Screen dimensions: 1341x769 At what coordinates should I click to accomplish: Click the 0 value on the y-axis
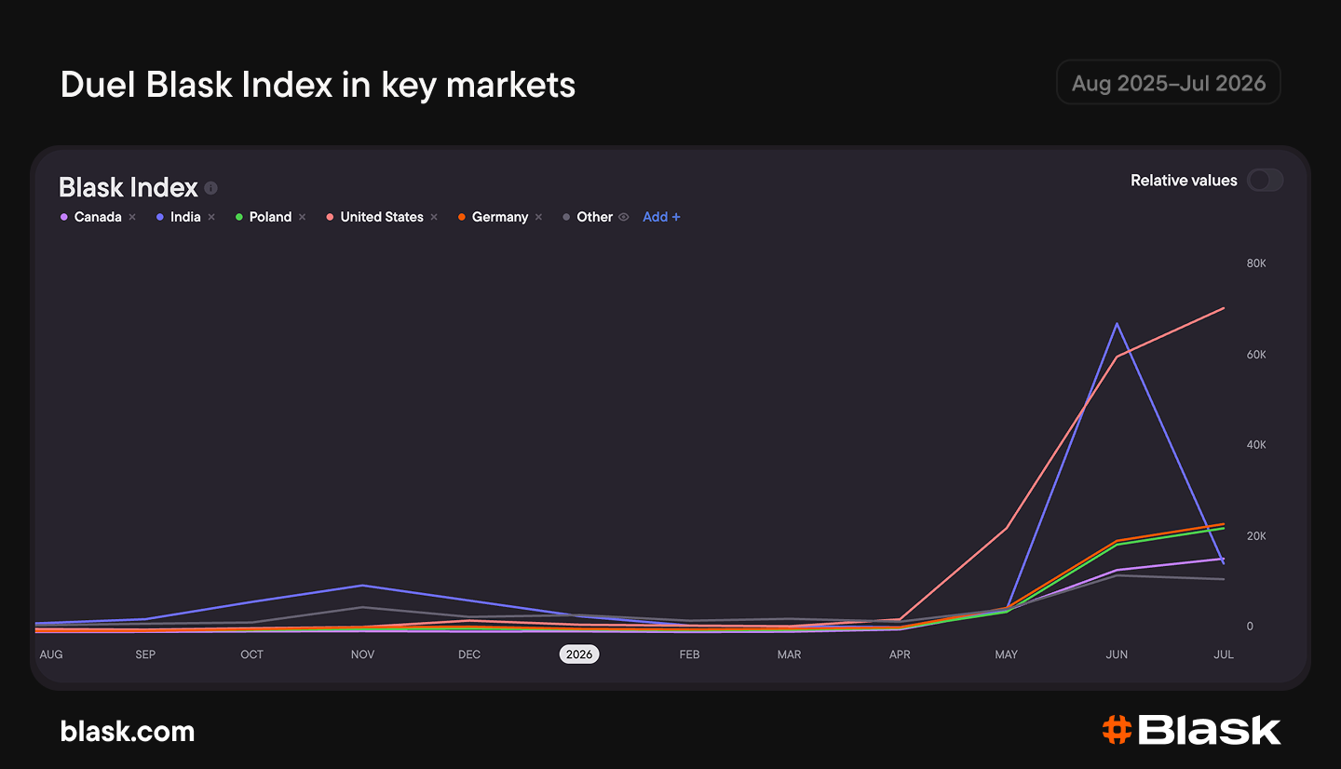point(1250,627)
